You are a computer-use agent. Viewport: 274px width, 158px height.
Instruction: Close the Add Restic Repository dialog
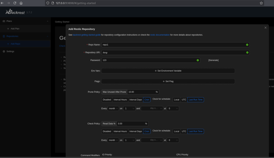pyautogui.click(x=265, y=28)
